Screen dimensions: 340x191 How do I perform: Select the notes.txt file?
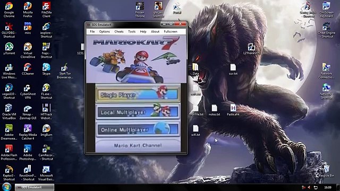[x=214, y=110]
